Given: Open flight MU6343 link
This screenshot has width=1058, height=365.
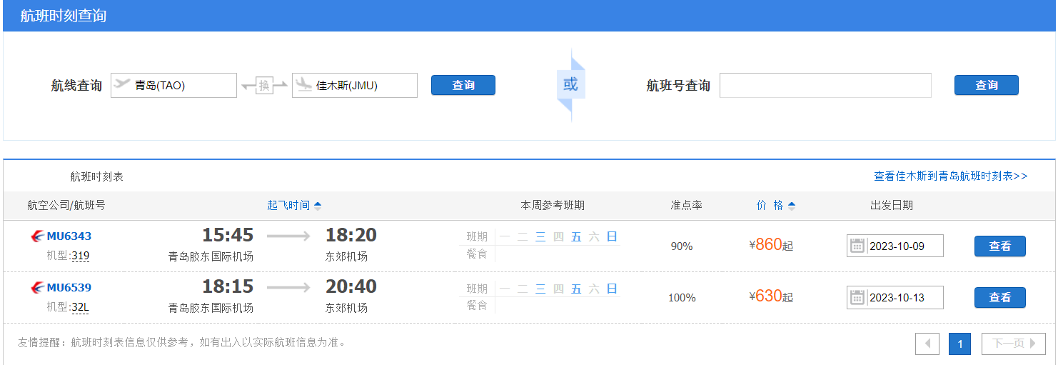Looking at the screenshot, I should coord(69,236).
